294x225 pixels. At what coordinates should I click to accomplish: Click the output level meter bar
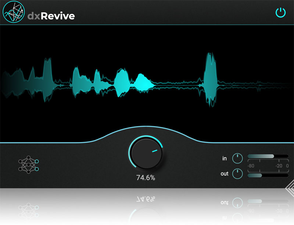[x=268, y=175]
